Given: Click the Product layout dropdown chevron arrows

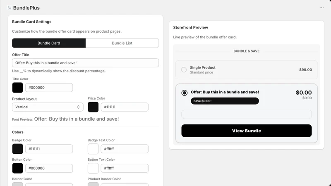Looking at the screenshot, I should [78, 107].
